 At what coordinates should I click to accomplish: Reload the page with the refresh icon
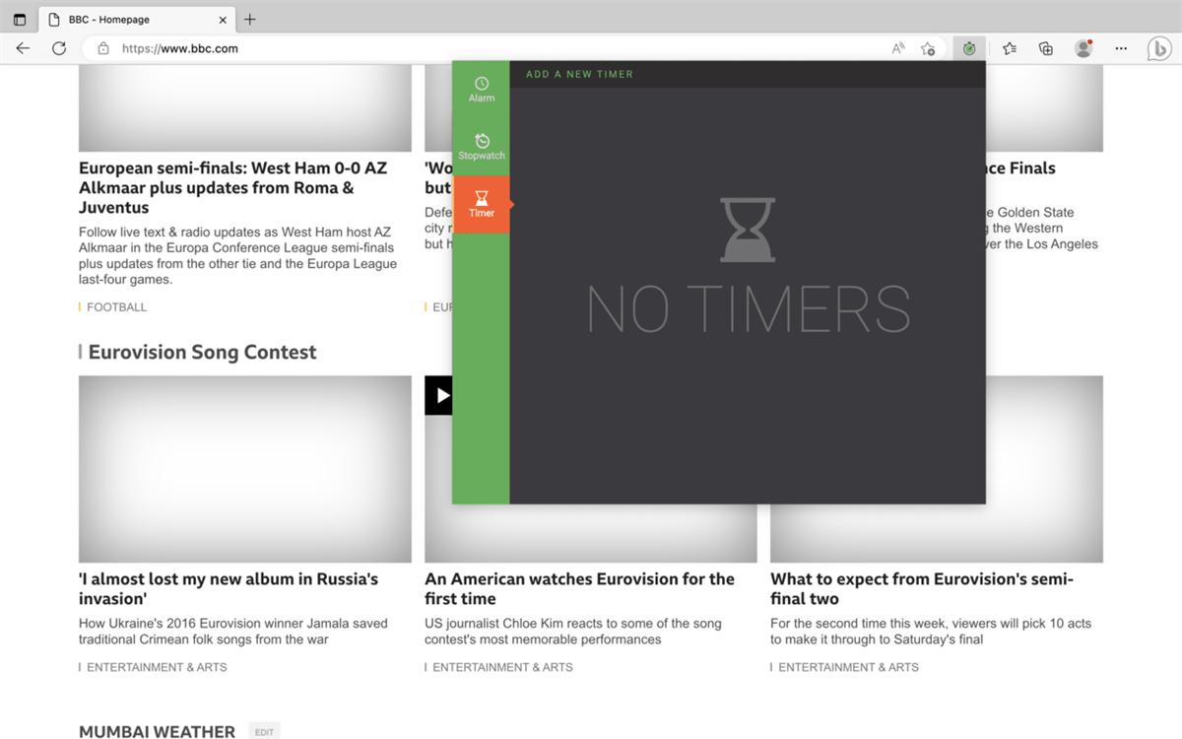tap(58, 47)
